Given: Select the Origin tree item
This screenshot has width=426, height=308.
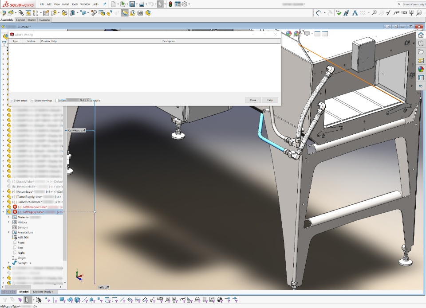Looking at the screenshot, I should click(19, 258).
